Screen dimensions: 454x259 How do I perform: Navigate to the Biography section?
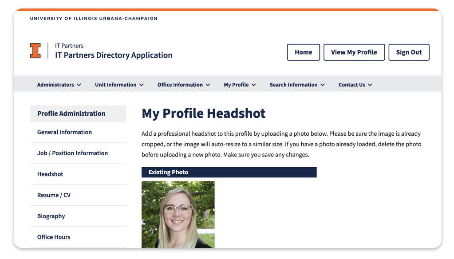point(51,216)
